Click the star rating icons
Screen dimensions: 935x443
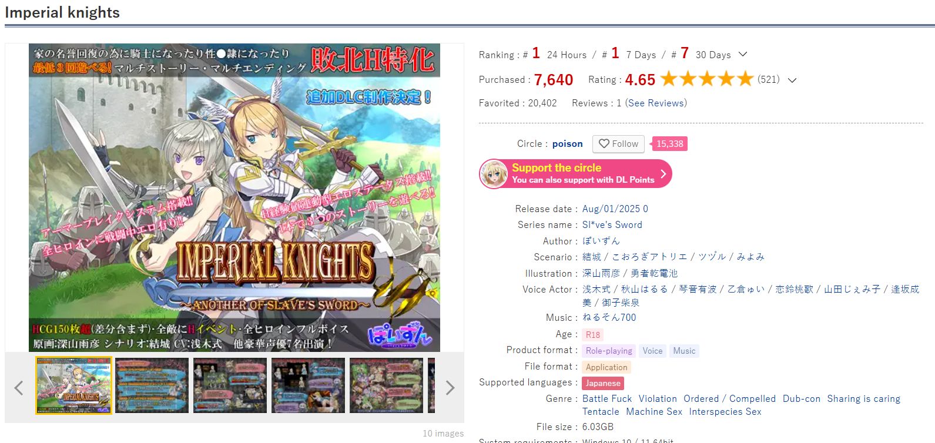pos(706,79)
